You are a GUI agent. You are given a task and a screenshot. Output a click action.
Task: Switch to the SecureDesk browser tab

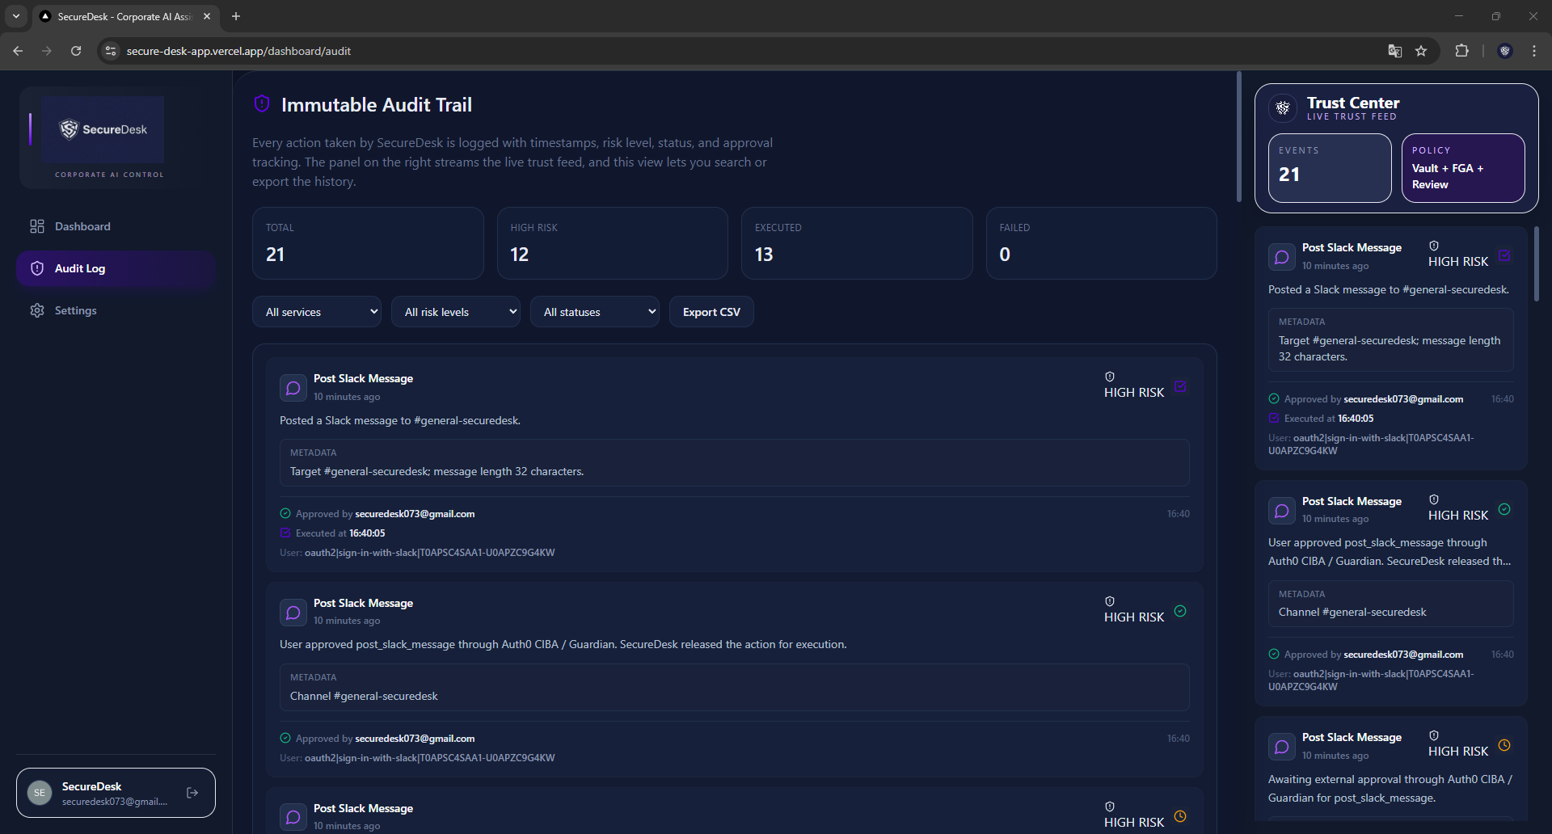[125, 16]
